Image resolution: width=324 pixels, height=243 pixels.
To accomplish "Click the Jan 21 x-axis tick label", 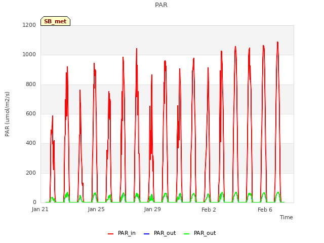I will [x=40, y=210].
